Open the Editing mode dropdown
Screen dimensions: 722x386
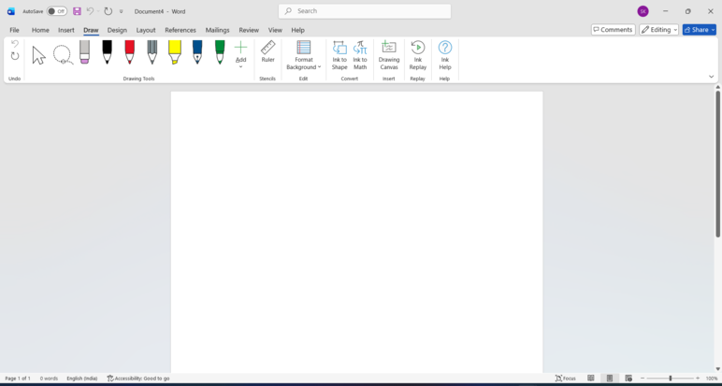point(659,30)
